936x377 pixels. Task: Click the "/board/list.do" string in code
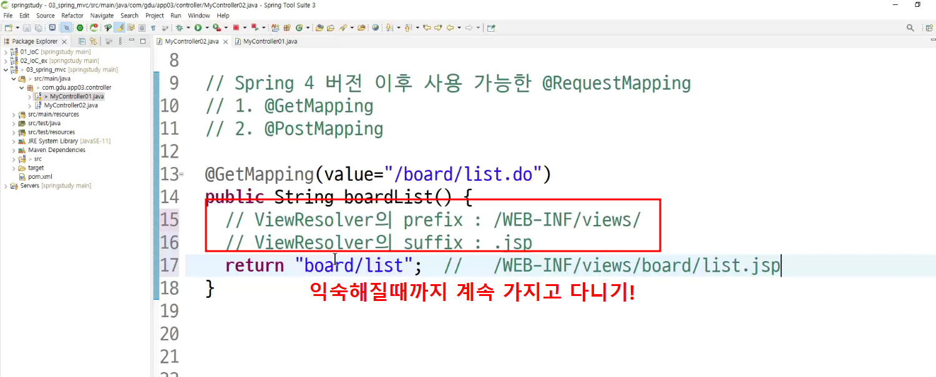[462, 174]
